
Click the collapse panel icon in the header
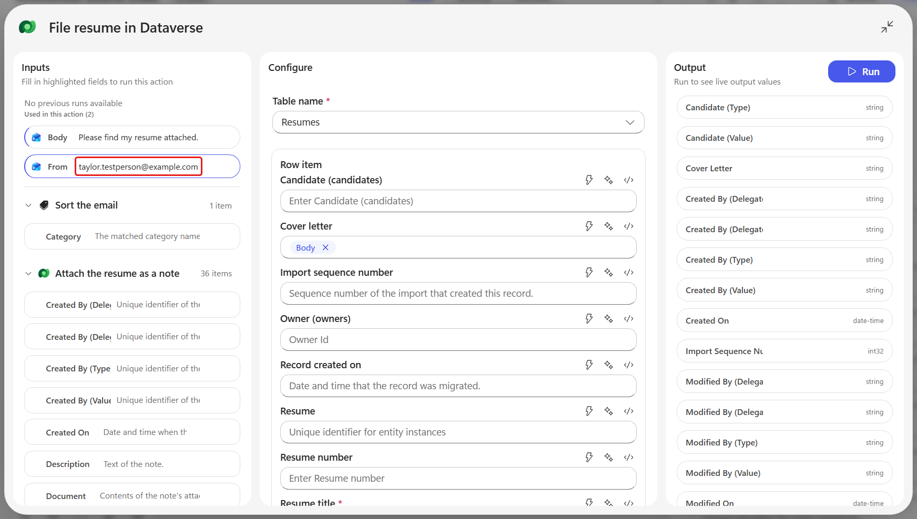tap(887, 27)
